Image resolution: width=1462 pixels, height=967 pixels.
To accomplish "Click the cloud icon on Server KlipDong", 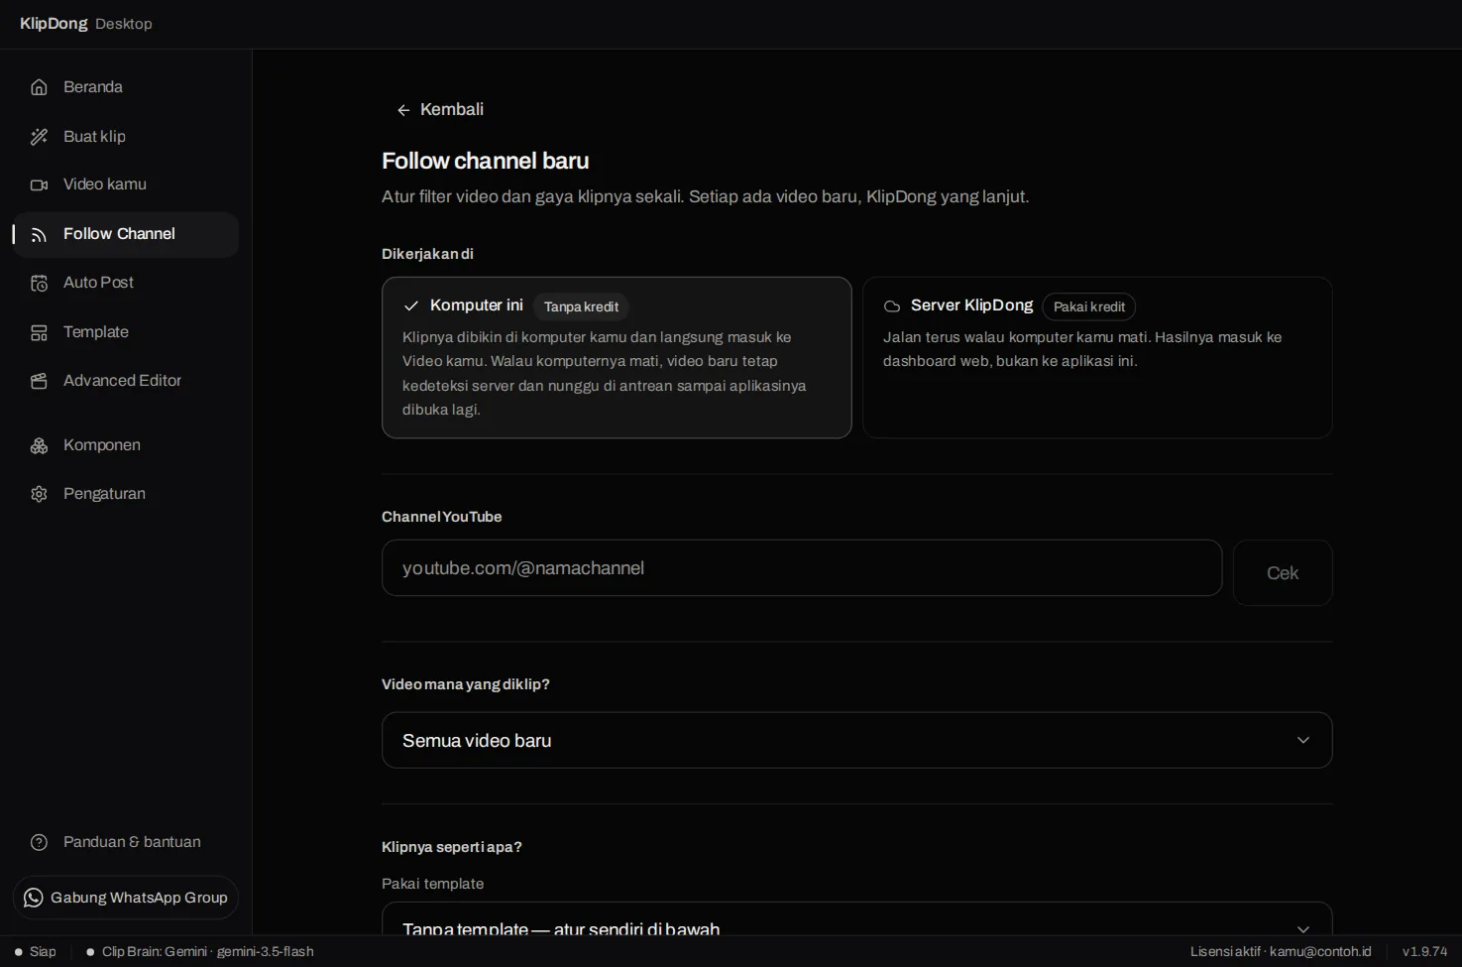I will [x=892, y=306].
